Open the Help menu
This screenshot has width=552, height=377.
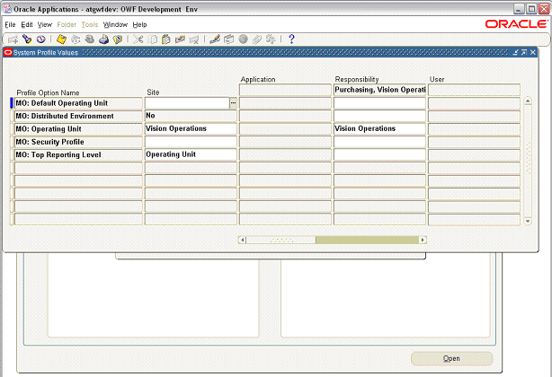point(139,24)
